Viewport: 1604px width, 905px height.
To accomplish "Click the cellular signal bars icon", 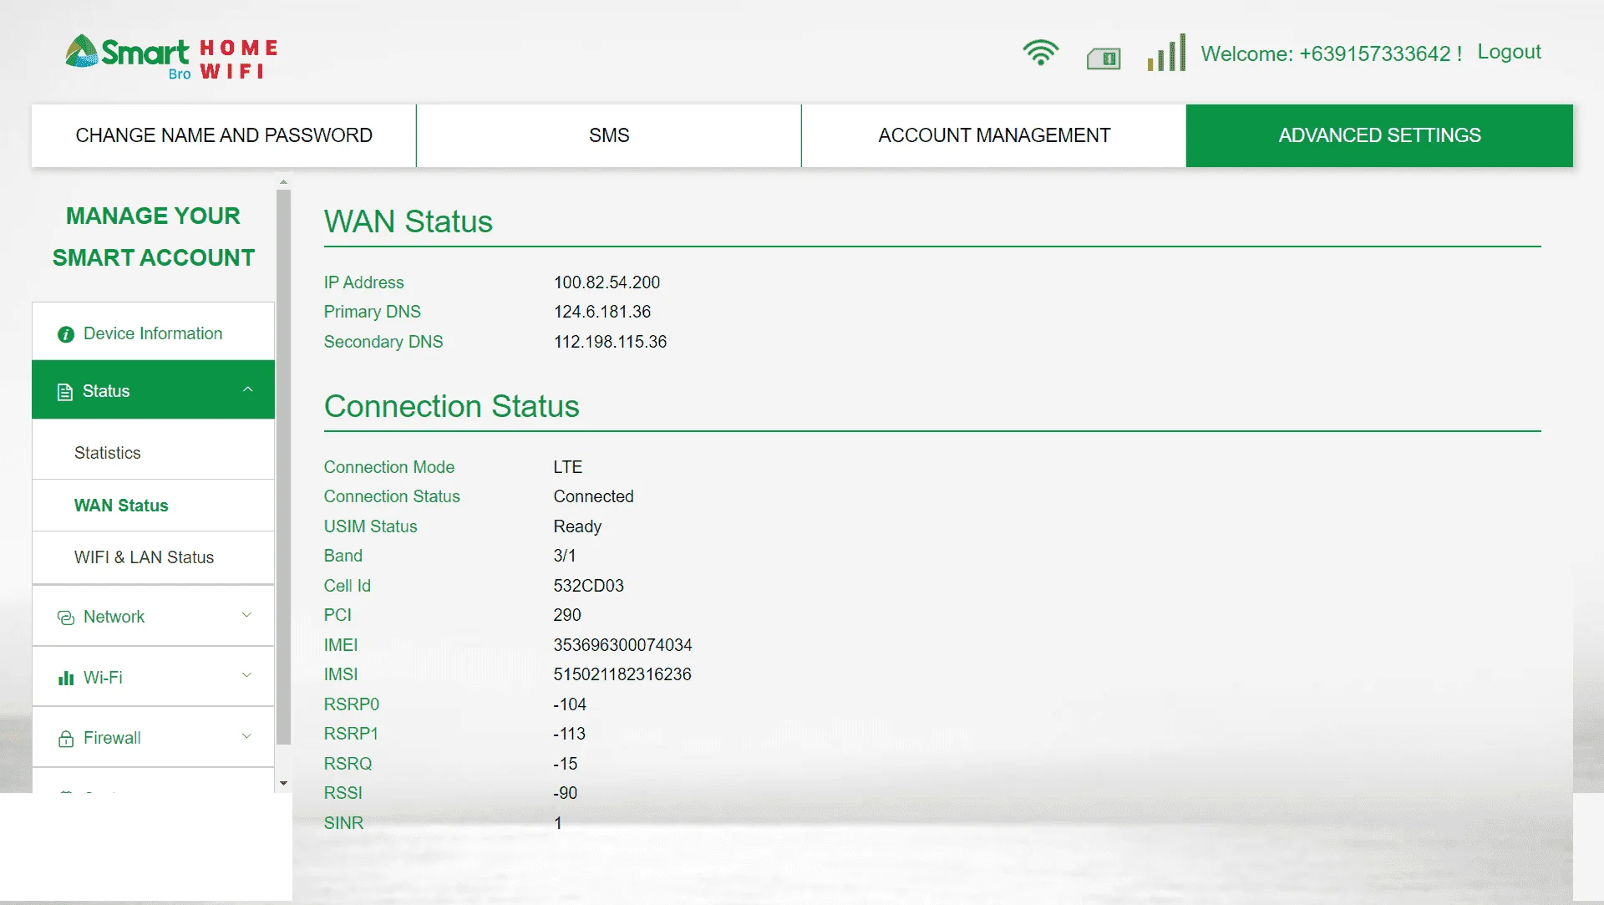I will click(x=1166, y=53).
